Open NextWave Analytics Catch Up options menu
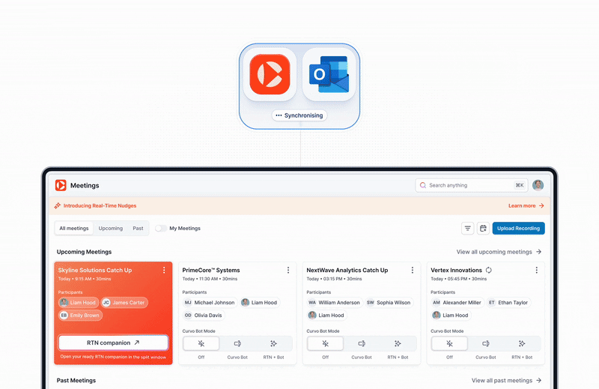Screen dimensions: 599x389 pos(413,270)
